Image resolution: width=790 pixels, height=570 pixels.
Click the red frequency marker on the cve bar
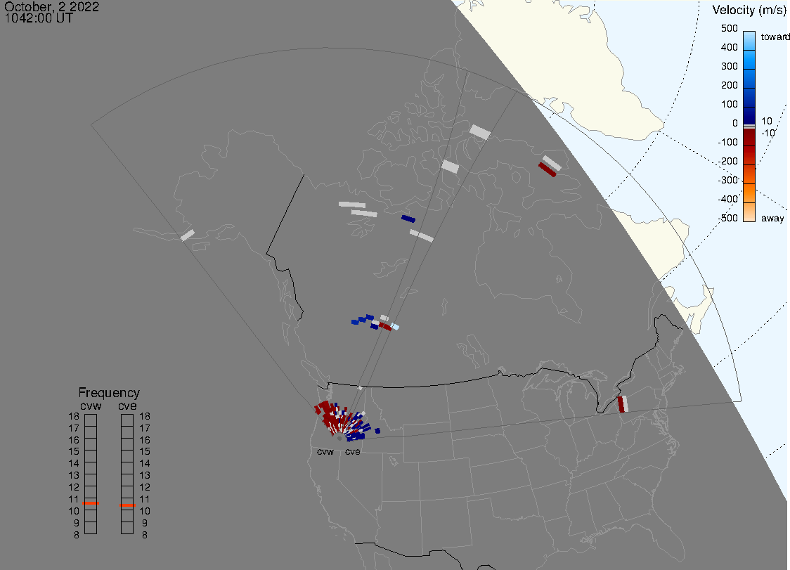click(127, 505)
